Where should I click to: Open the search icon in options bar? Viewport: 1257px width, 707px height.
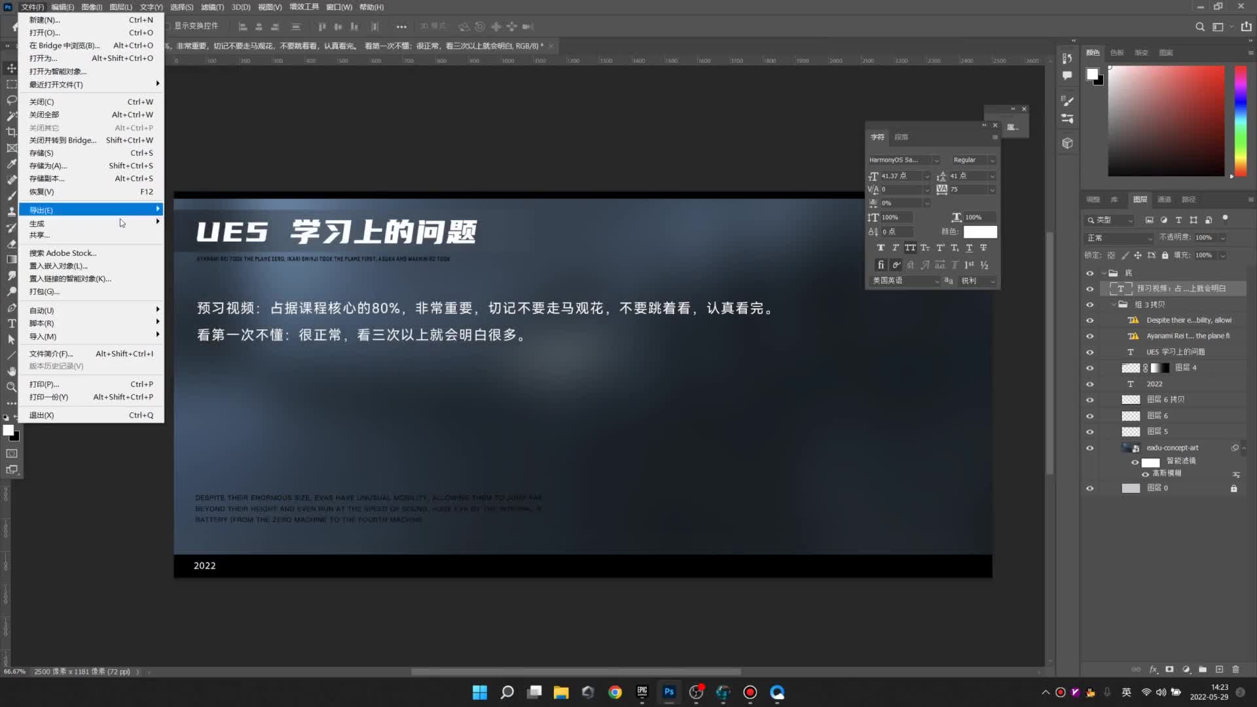pos(1199,27)
